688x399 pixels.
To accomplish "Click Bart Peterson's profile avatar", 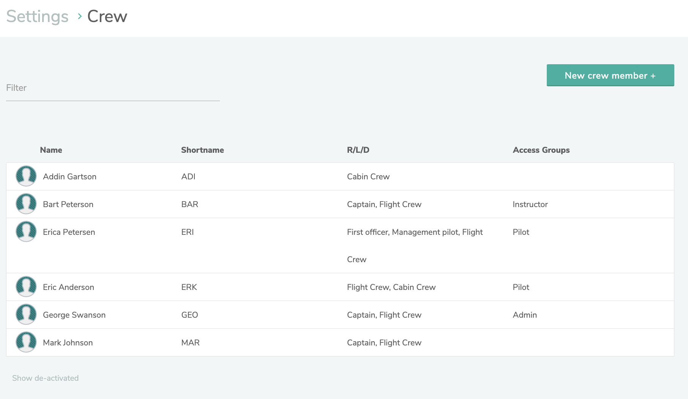I will [x=26, y=204].
